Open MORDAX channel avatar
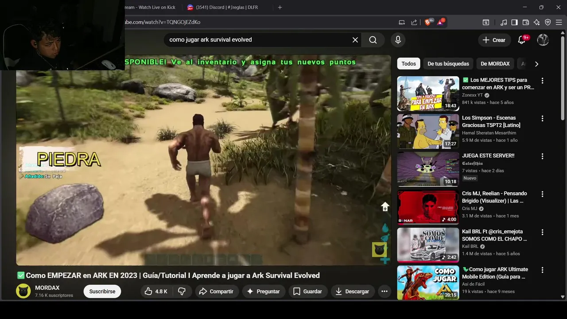Viewport: 567px width, 319px height. tap(23, 291)
